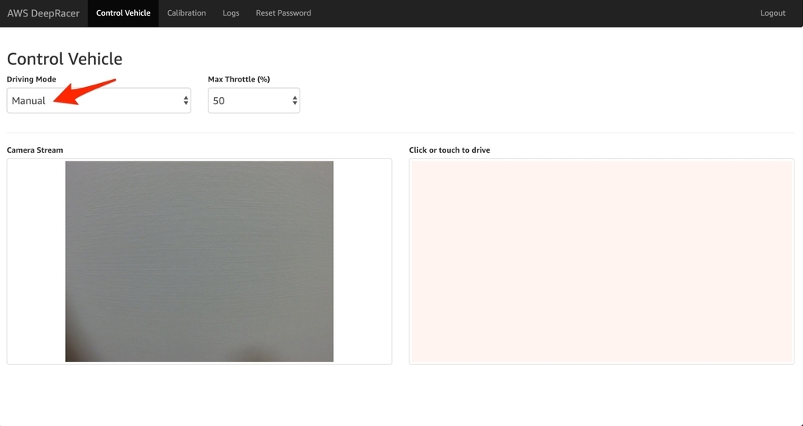Click the 'Click or touch to drive' label

[x=449, y=150]
